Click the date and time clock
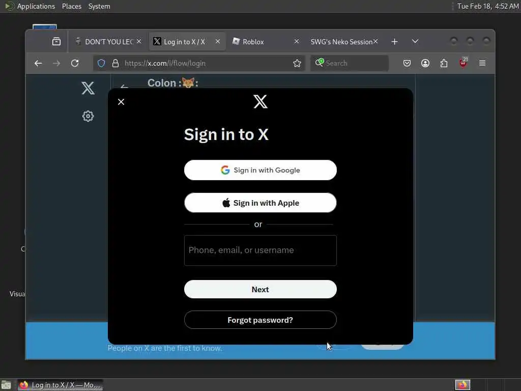Screen dimensions: 521x391 click(488, 6)
